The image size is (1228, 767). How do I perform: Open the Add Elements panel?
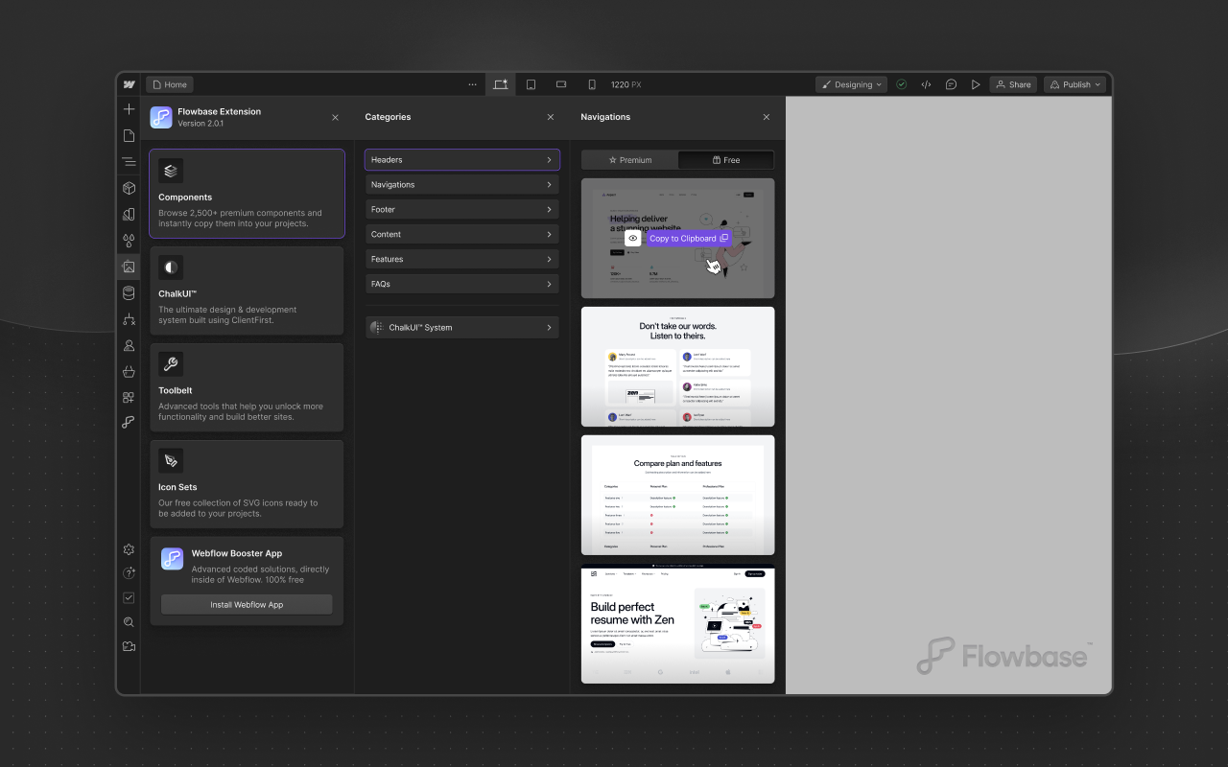129,108
